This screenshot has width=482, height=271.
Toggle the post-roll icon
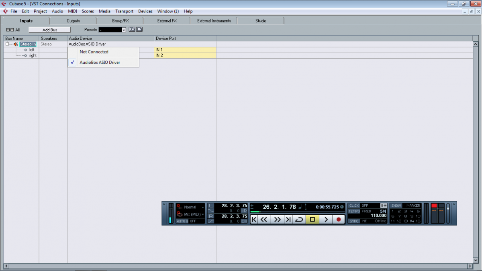pyautogui.click(x=244, y=221)
